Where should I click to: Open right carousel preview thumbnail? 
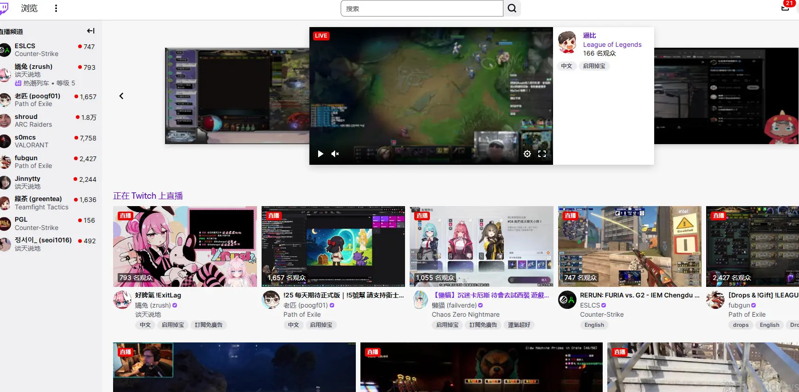(x=726, y=96)
